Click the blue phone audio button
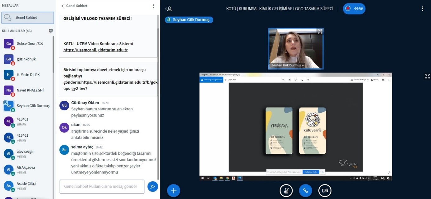 pos(305,191)
